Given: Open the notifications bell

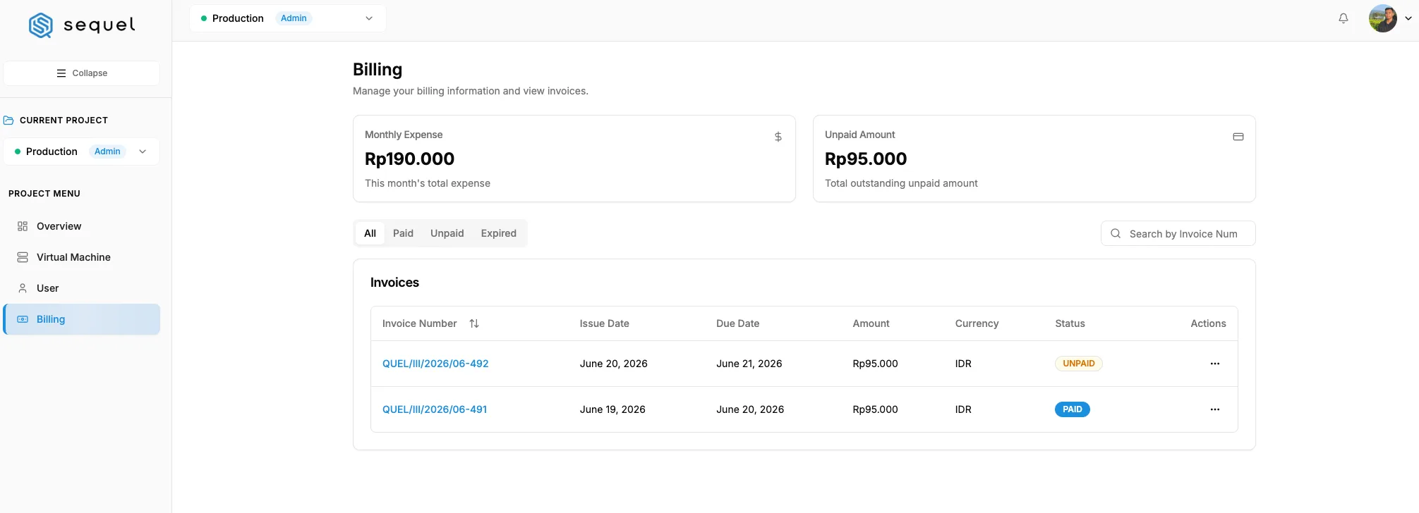Looking at the screenshot, I should (1343, 18).
